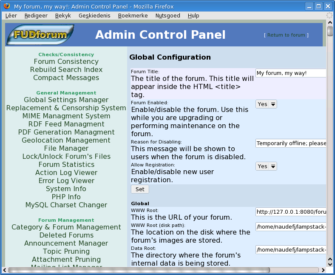Open the Boekmerke menu
335x275 pixels.
133,15
